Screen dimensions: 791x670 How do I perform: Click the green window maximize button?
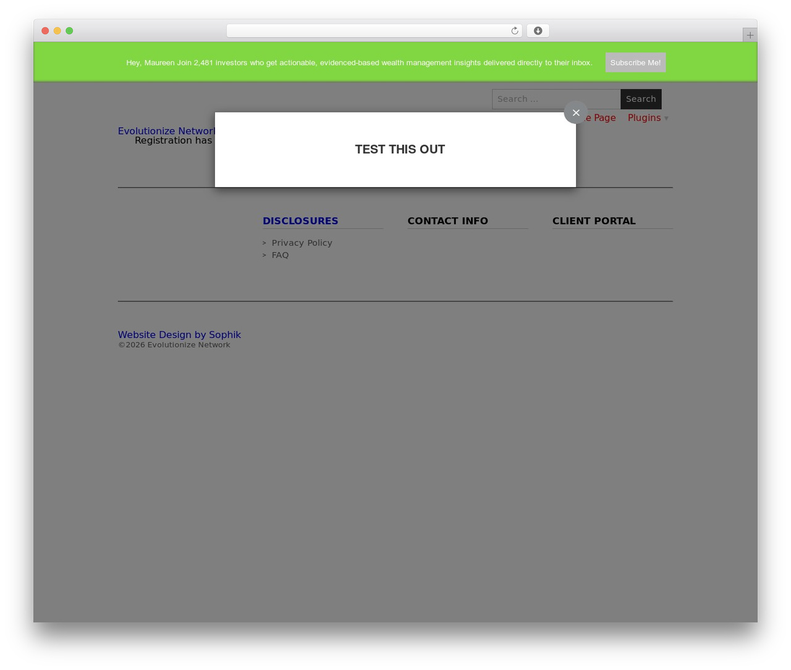(x=69, y=31)
